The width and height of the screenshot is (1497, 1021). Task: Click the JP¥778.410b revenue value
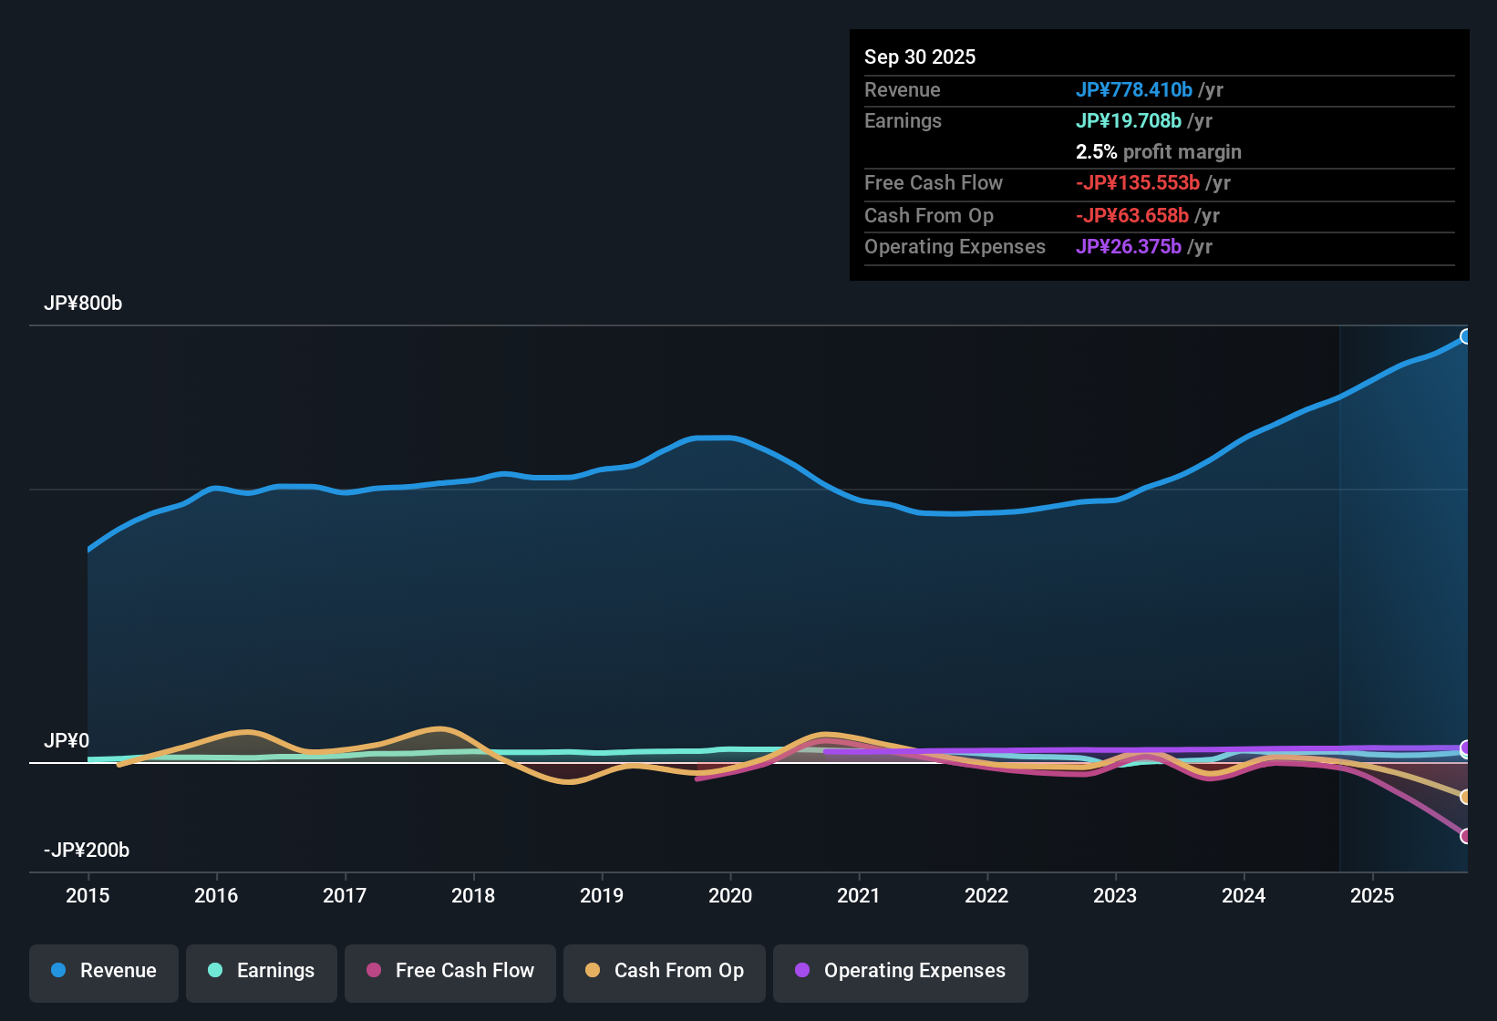[x=1135, y=89]
